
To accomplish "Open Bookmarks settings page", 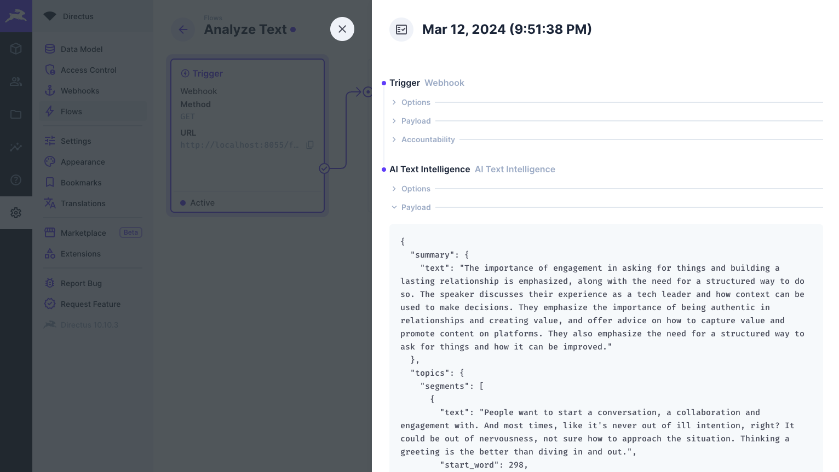I will tap(93, 182).
